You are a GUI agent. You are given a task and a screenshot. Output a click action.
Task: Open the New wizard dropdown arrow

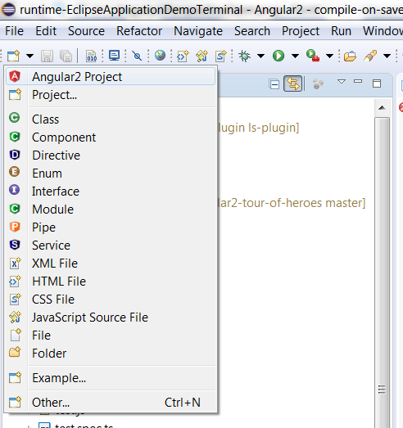point(29,56)
